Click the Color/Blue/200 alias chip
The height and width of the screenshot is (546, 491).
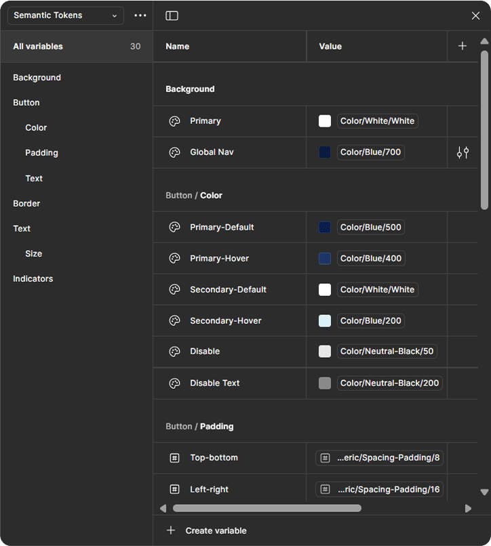[371, 320]
